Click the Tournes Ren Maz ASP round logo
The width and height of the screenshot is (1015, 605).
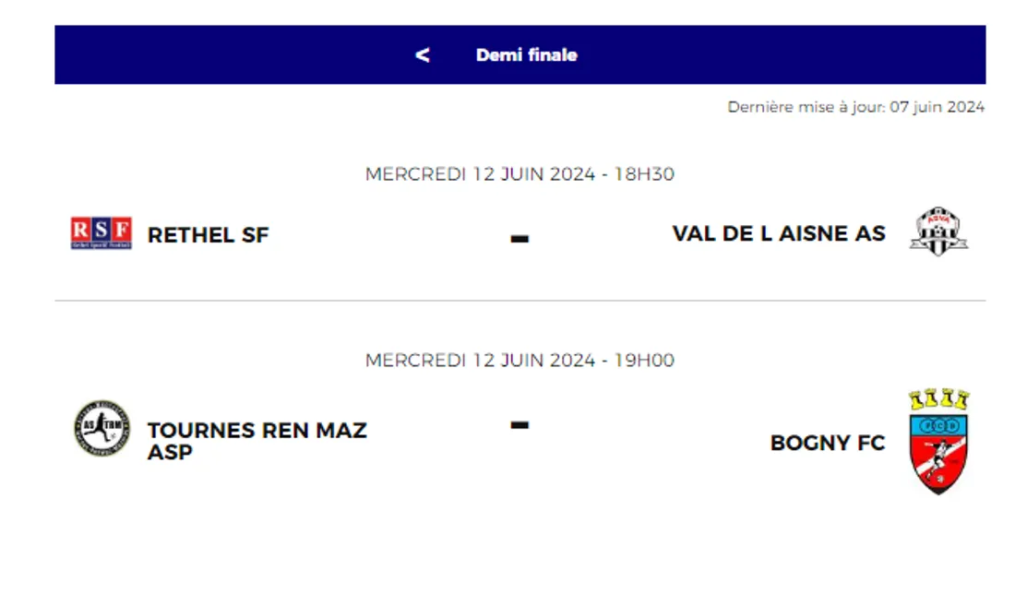(101, 429)
